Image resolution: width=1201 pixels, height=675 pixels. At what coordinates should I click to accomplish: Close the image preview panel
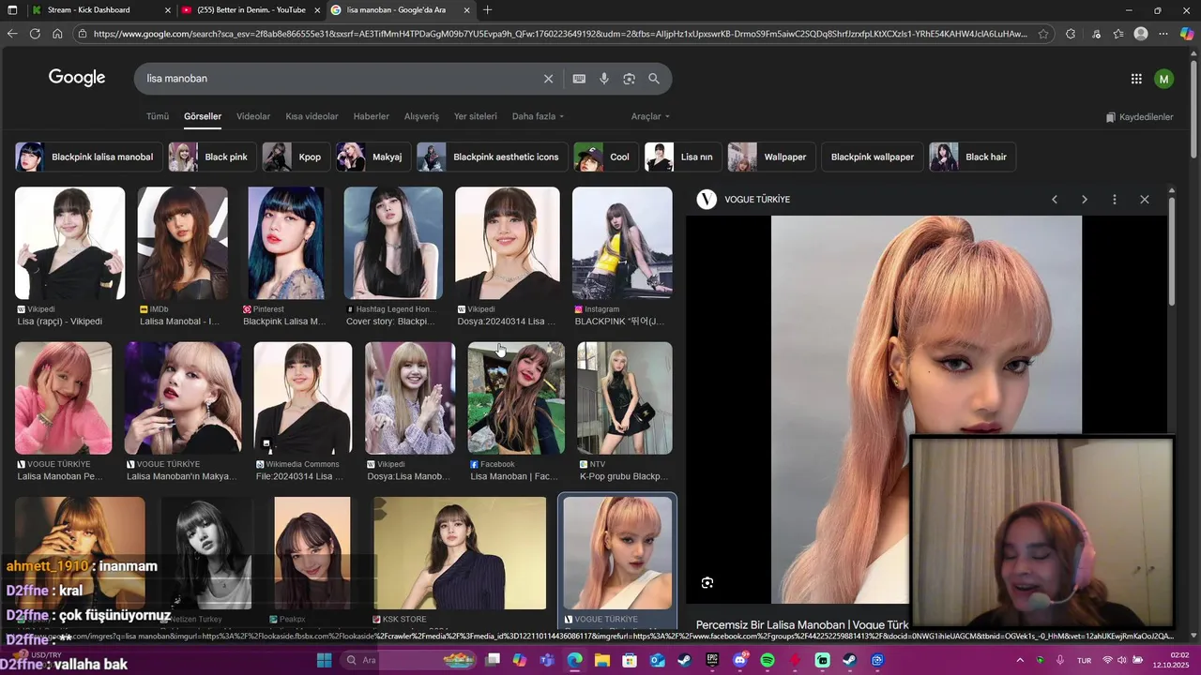1145,200
